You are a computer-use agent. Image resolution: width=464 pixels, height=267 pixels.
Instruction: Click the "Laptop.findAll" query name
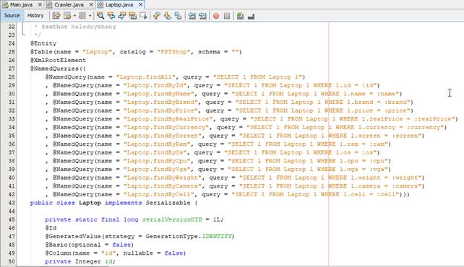point(146,77)
